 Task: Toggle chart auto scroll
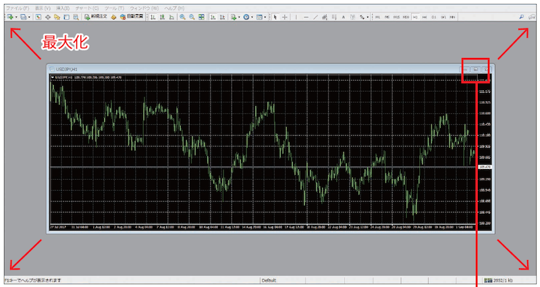pyautogui.click(x=213, y=17)
